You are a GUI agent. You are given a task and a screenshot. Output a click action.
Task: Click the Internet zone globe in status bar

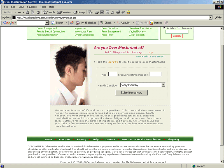click(x=194, y=166)
